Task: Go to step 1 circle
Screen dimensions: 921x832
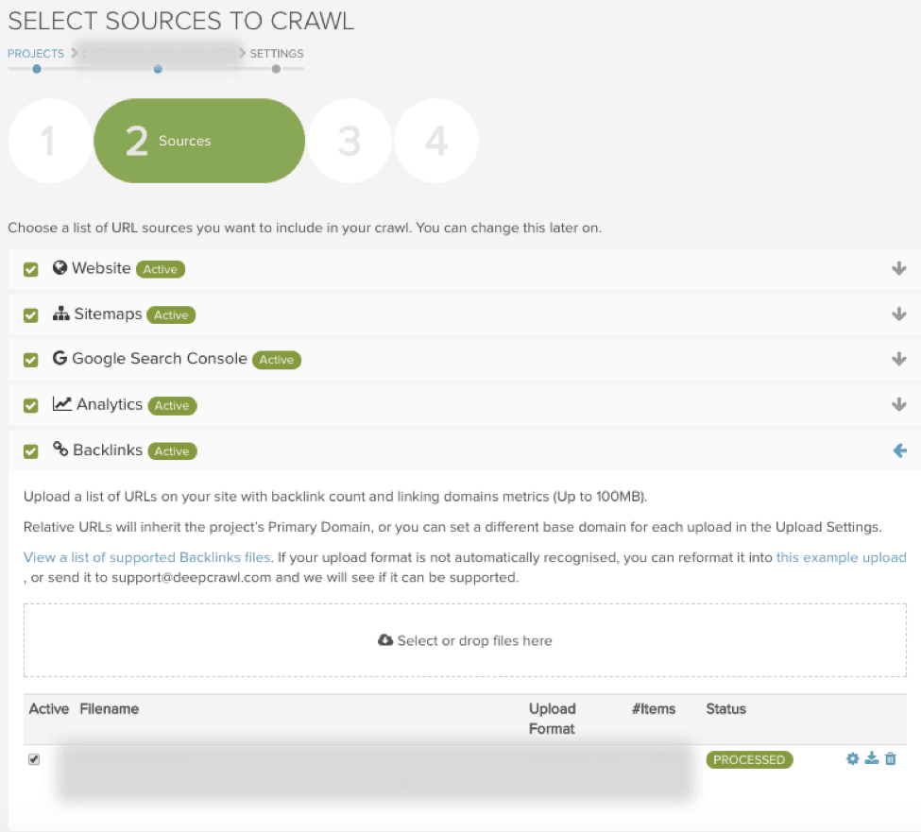Action: 49,141
